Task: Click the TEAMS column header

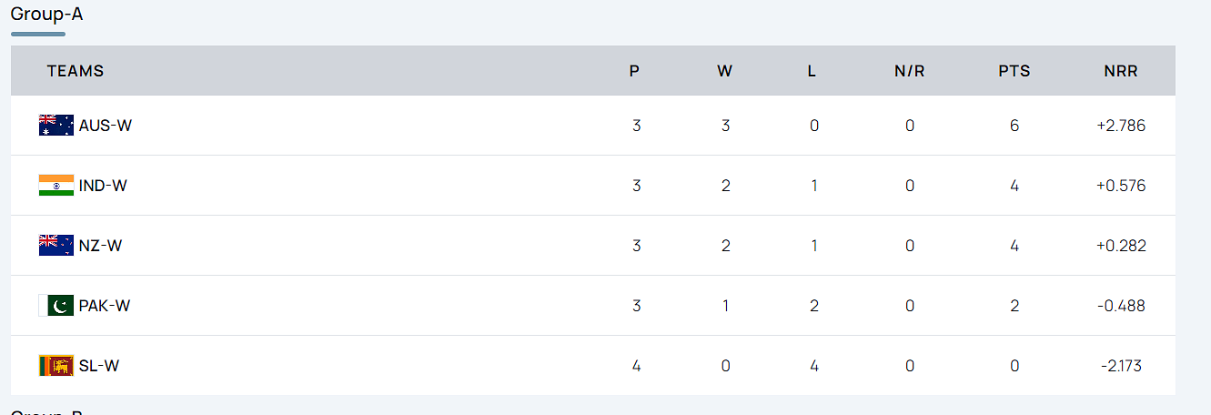Action: [x=76, y=71]
